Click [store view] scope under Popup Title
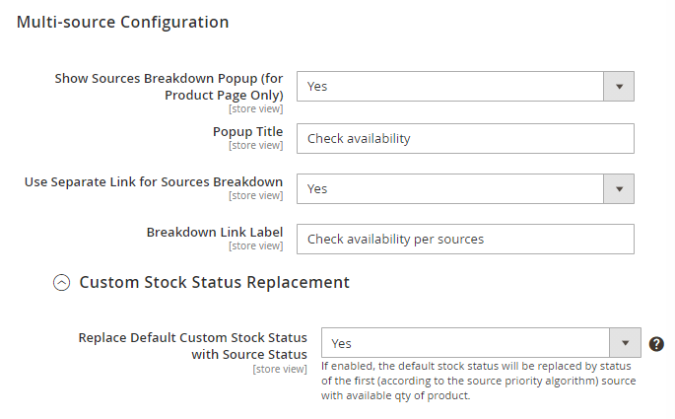 (255, 146)
